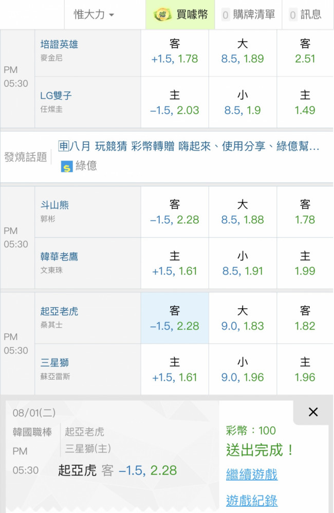The image size is (334, 513).
Task: Click the 申 tag icon in hot topics
Action: [64, 146]
